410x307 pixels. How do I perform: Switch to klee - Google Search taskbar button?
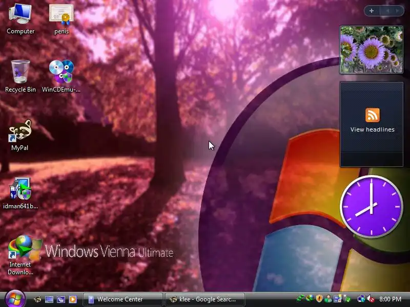[x=206, y=299]
